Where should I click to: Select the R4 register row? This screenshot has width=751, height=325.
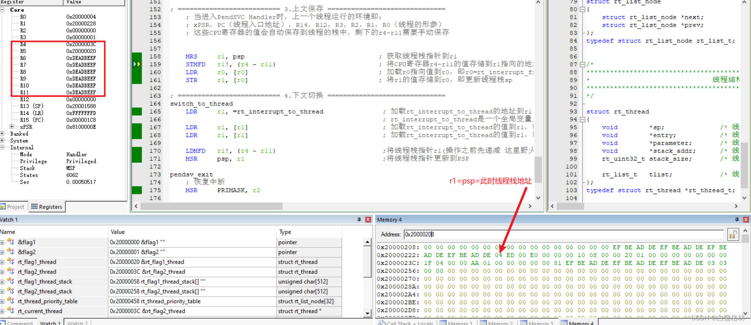pyautogui.click(x=58, y=44)
